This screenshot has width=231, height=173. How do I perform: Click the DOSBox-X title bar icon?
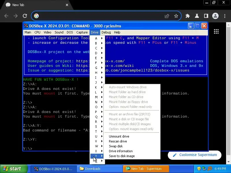pyautogui.click(x=26, y=26)
